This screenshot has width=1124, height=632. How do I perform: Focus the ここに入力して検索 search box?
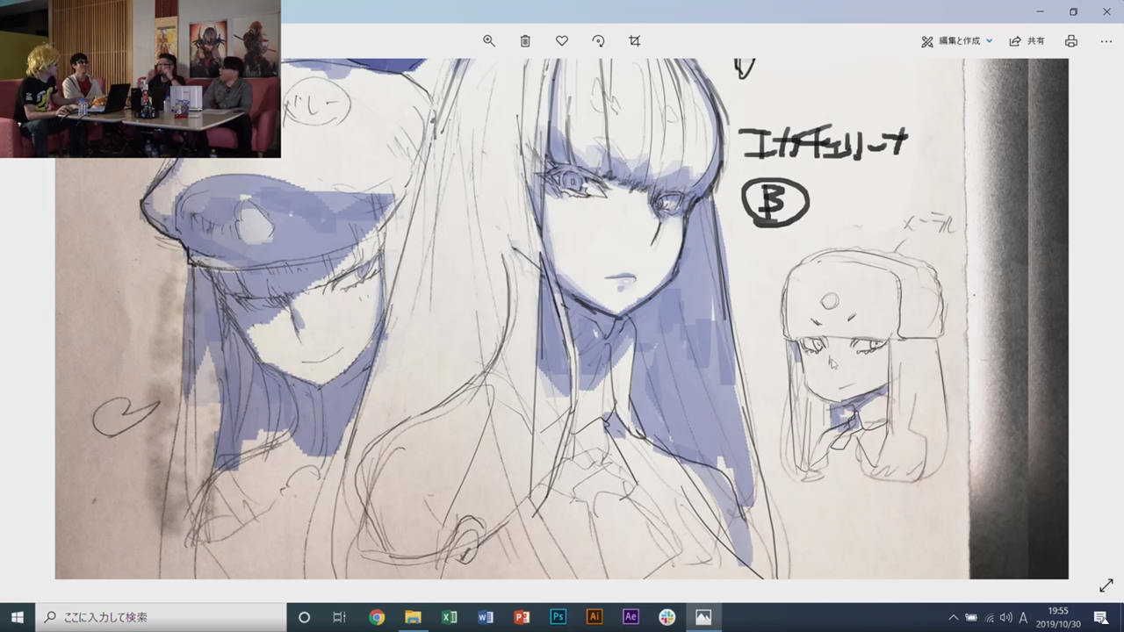[x=161, y=617]
